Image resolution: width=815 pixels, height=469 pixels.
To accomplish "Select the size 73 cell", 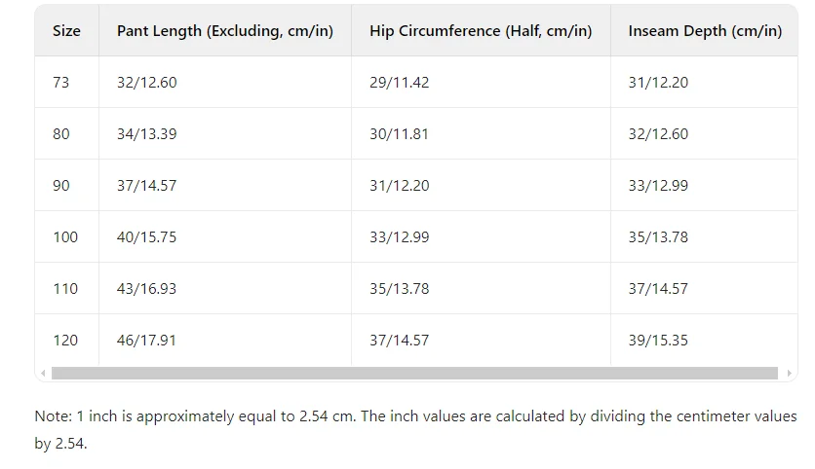I will [x=61, y=83].
